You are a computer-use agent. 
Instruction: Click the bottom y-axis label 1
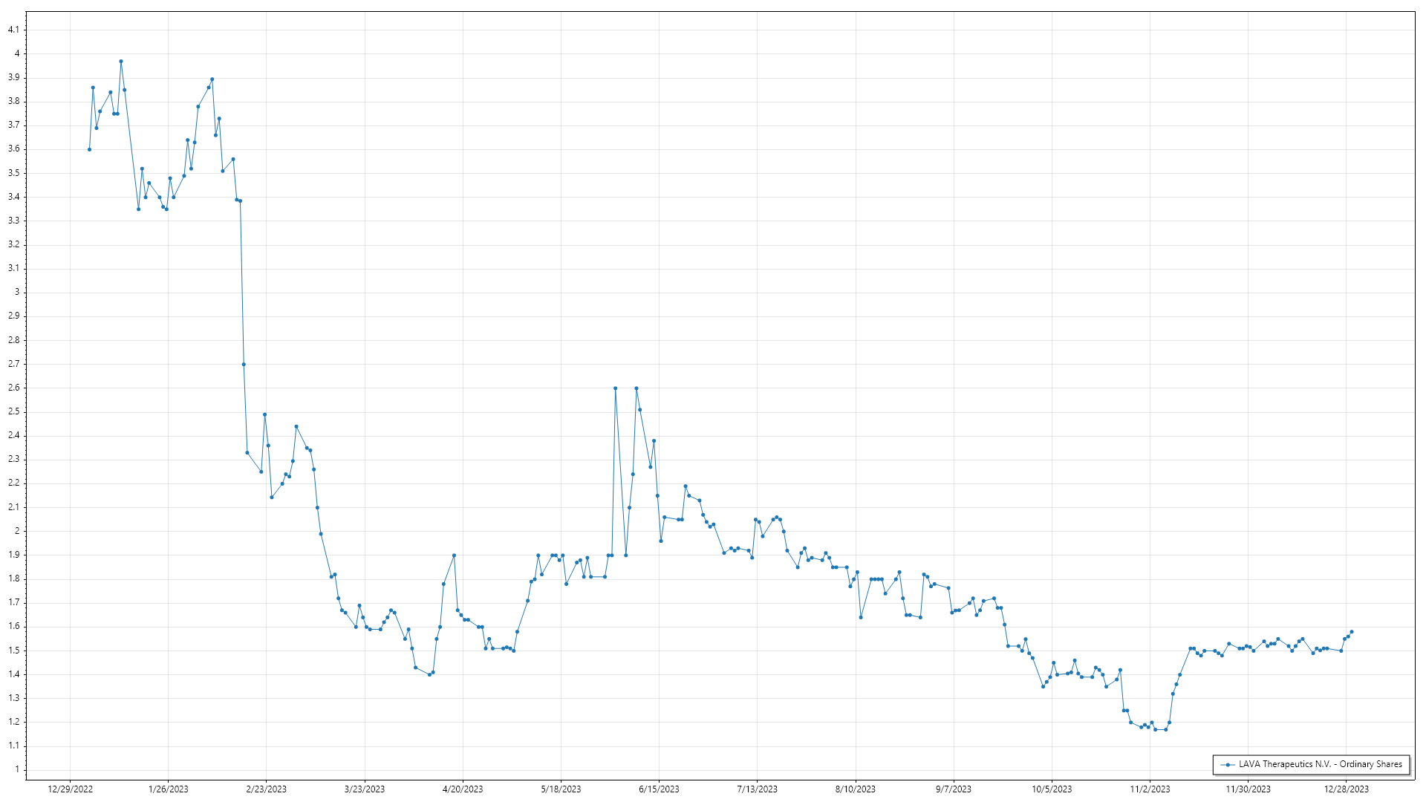tap(17, 769)
